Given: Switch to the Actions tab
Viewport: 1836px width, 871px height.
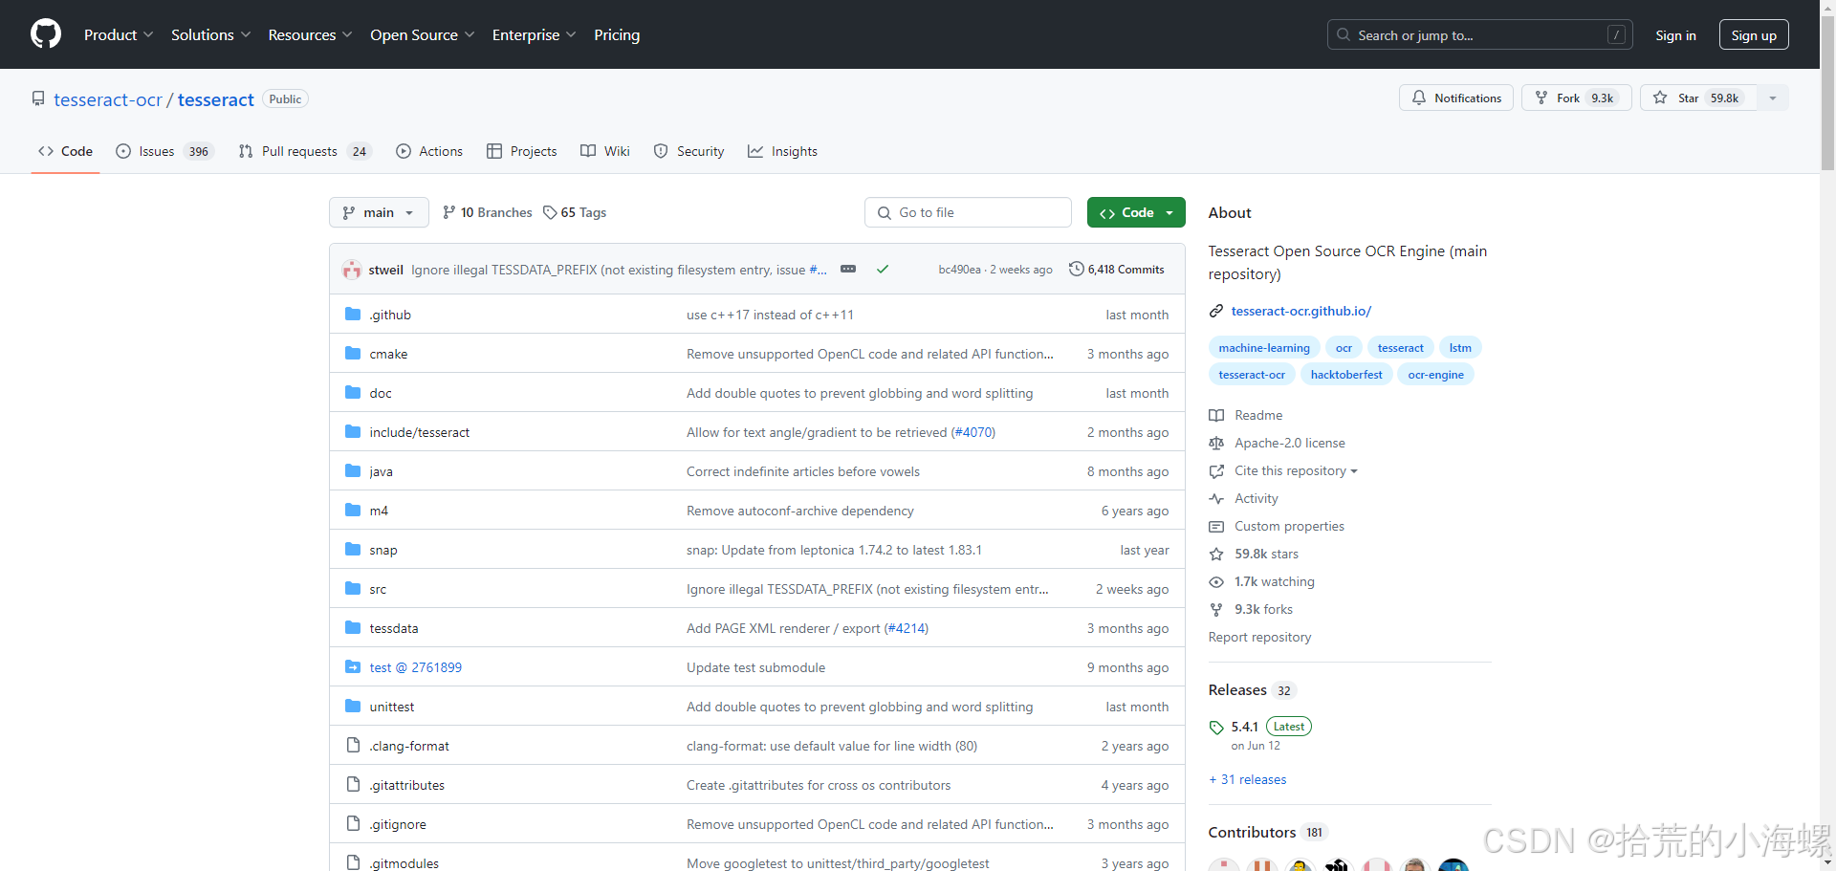Looking at the screenshot, I should click(429, 151).
